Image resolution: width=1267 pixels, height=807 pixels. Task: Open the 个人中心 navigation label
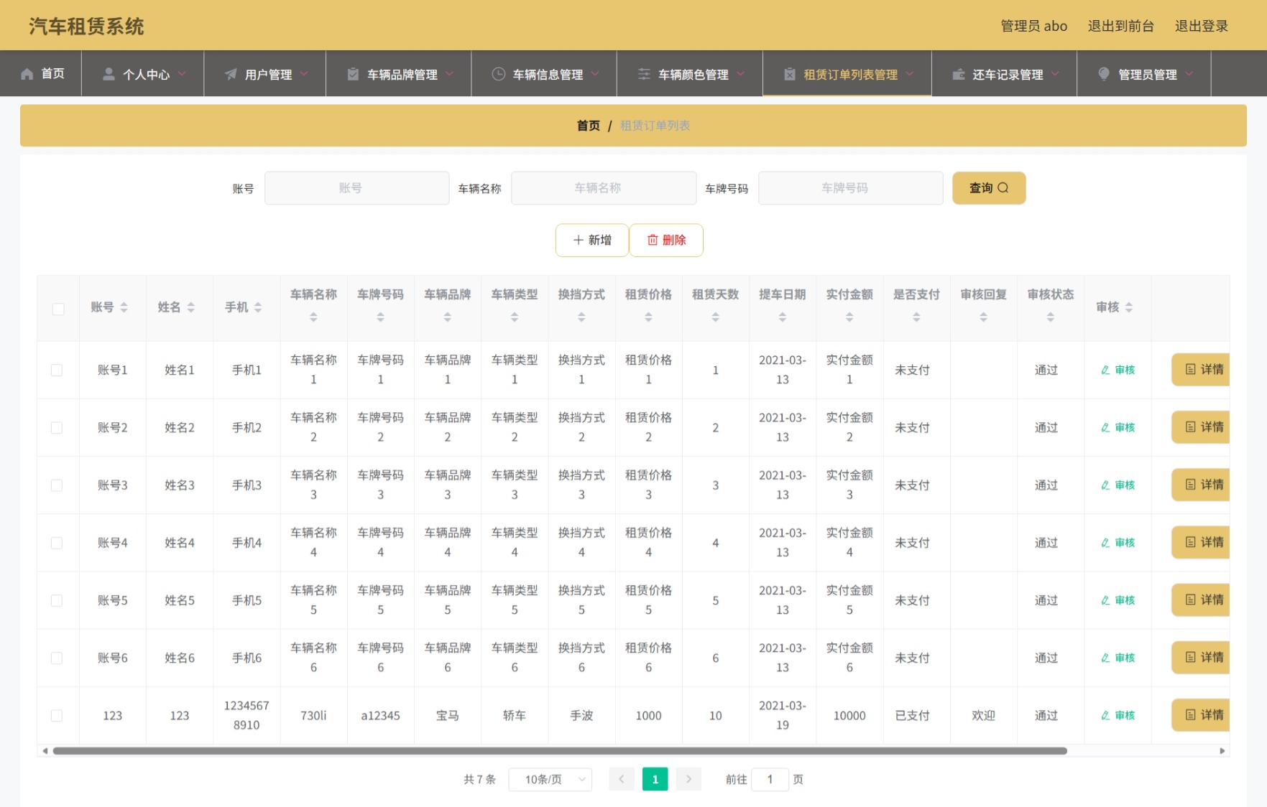point(146,75)
